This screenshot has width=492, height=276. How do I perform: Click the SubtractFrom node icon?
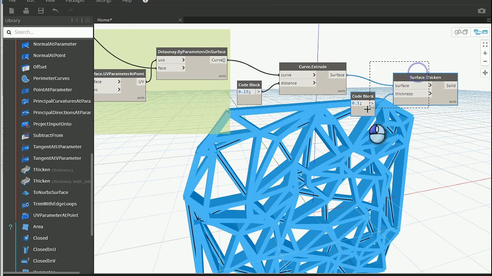pyautogui.click(x=25, y=136)
